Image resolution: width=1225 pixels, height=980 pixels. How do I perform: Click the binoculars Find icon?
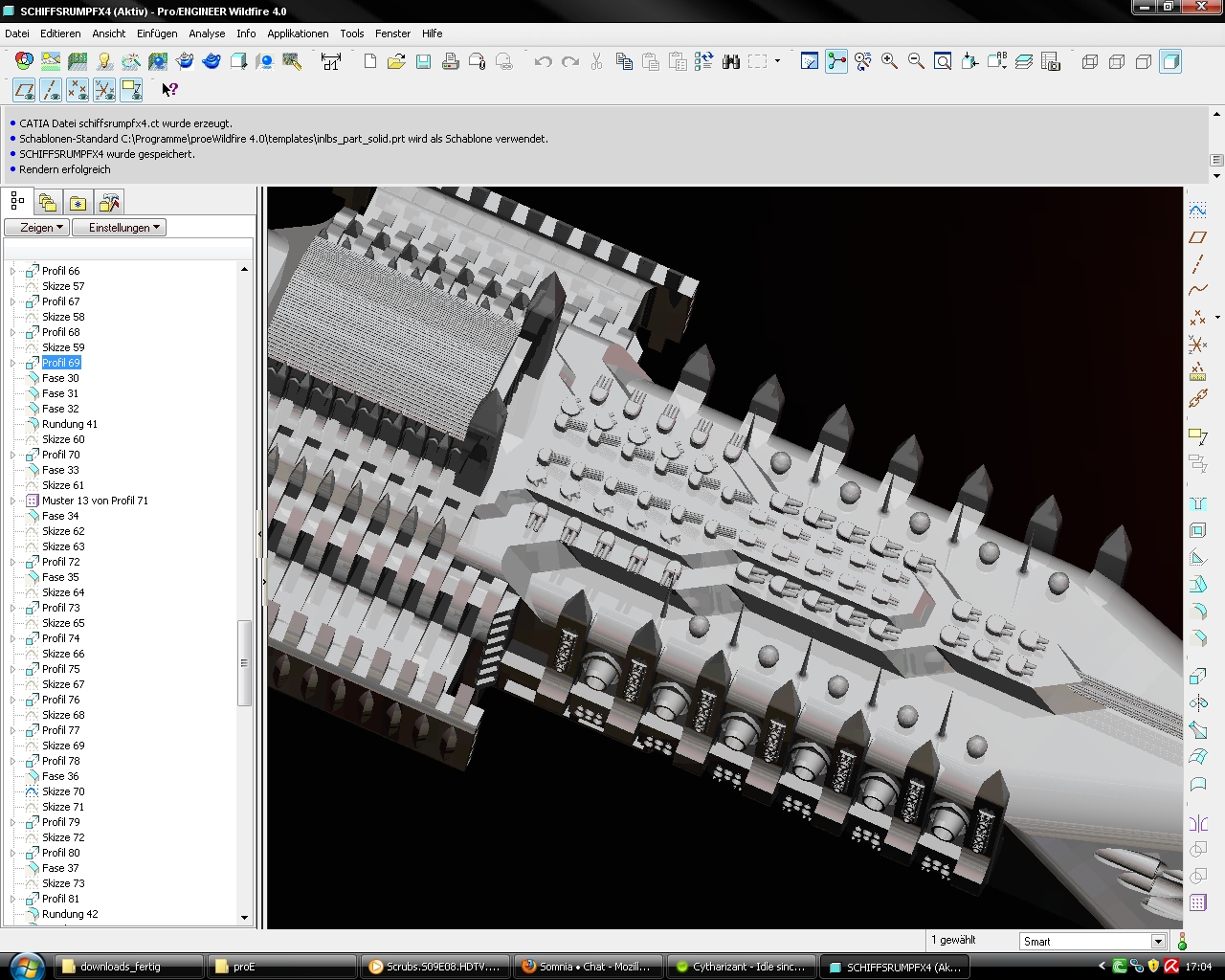(x=731, y=61)
